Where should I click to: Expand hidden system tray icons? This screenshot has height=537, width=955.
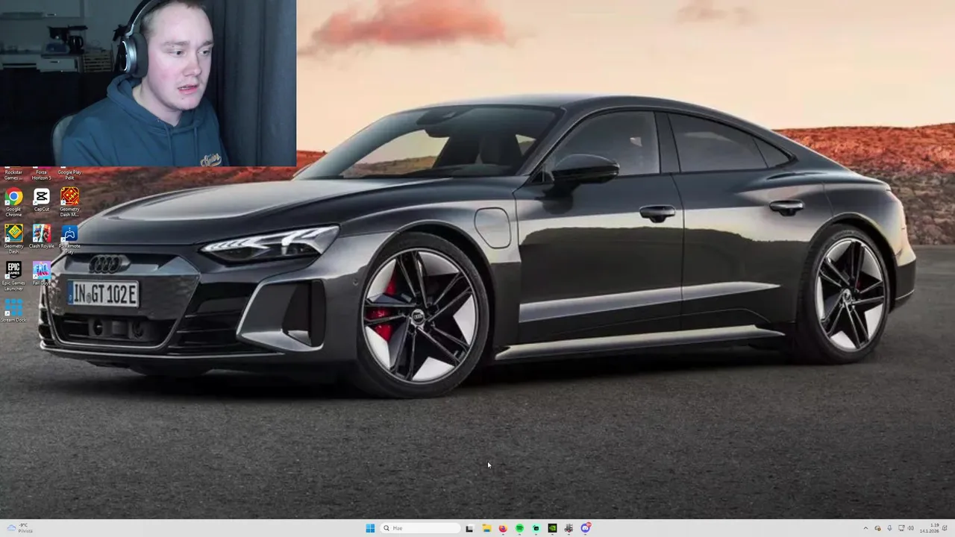(x=865, y=528)
